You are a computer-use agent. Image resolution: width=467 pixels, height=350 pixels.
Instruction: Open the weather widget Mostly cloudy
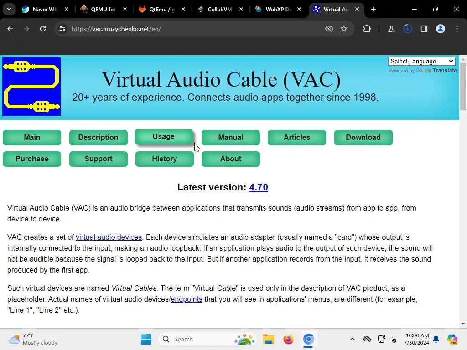[x=33, y=339]
